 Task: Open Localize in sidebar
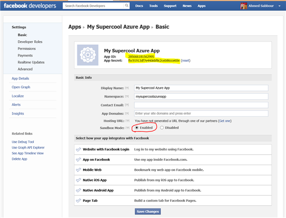18,96
